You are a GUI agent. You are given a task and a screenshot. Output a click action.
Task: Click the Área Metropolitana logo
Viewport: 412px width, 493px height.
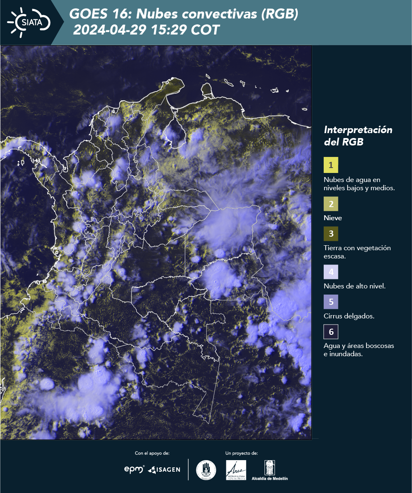pos(236,470)
